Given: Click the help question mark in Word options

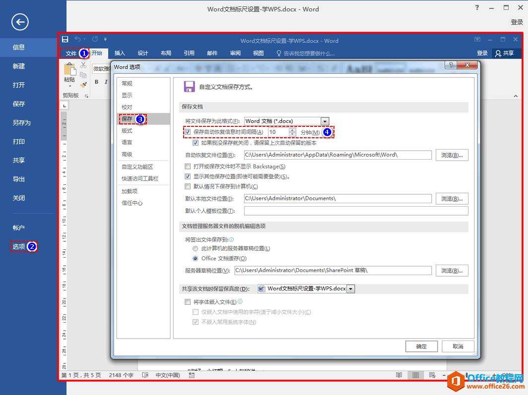Looking at the screenshot, I should pos(451,65).
